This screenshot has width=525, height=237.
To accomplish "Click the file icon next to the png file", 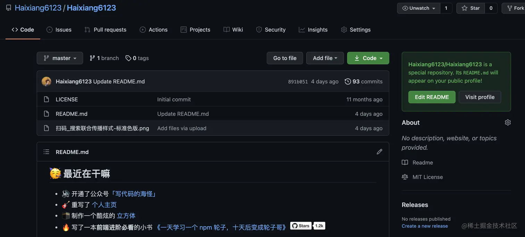I will pos(46,128).
